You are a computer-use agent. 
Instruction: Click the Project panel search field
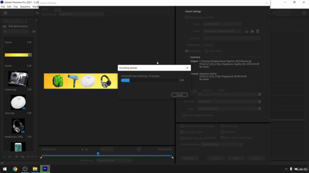[16, 31]
